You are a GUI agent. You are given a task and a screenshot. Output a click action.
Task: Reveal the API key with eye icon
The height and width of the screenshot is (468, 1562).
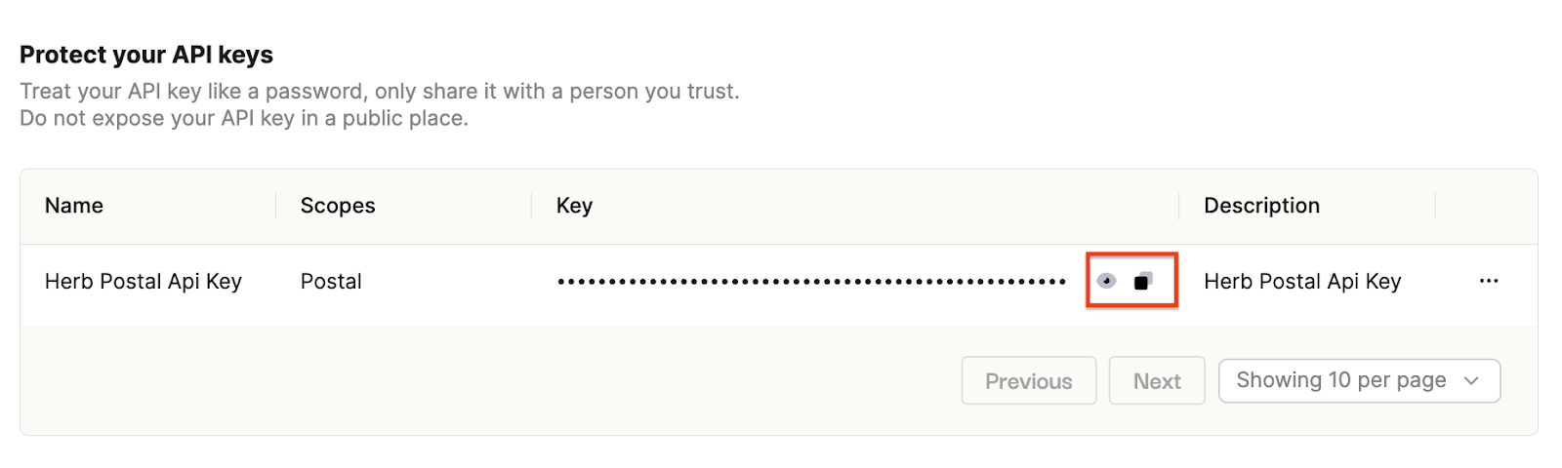click(x=1106, y=281)
